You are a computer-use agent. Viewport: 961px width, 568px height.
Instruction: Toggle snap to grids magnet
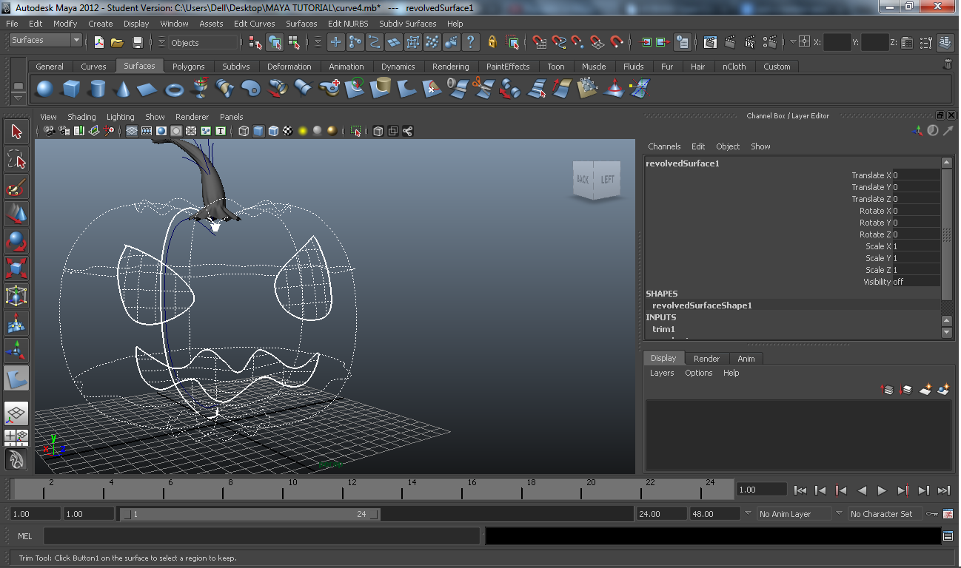click(540, 42)
